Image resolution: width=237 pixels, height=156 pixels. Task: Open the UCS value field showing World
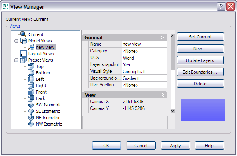145,58
